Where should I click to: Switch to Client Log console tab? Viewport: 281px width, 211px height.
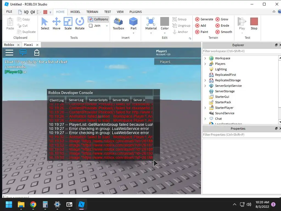pyautogui.click(x=57, y=100)
